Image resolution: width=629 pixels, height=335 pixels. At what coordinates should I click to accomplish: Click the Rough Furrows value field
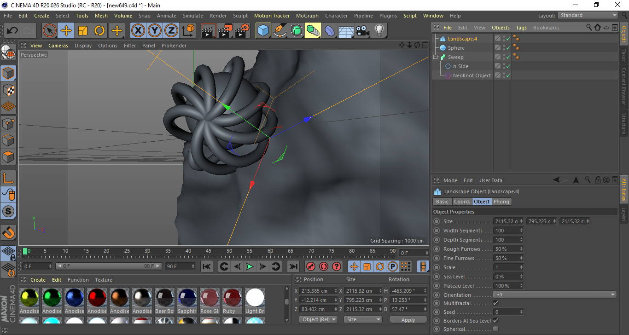(506, 249)
